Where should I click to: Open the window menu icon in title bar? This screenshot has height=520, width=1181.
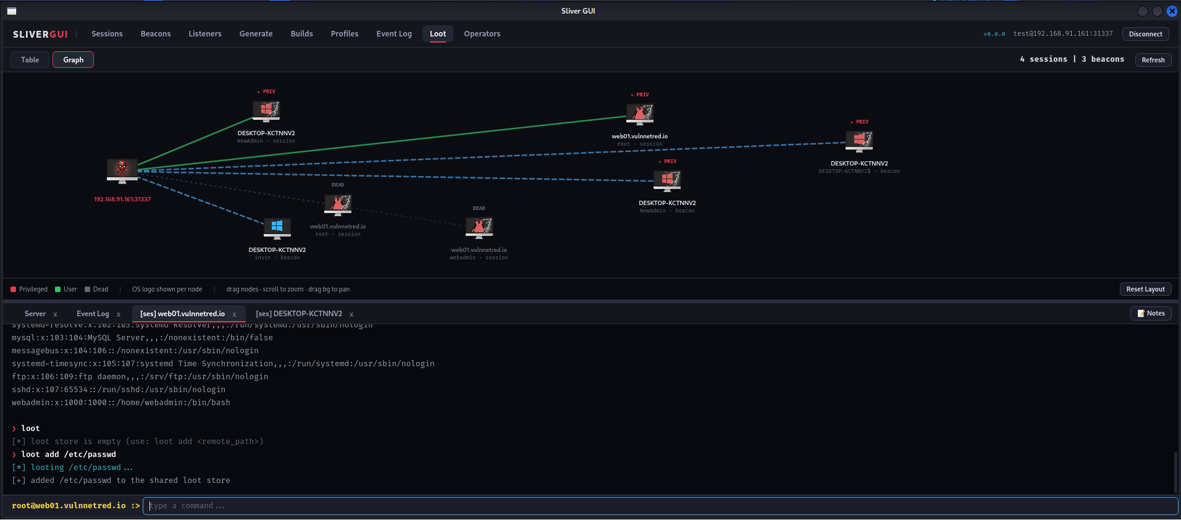[12, 11]
